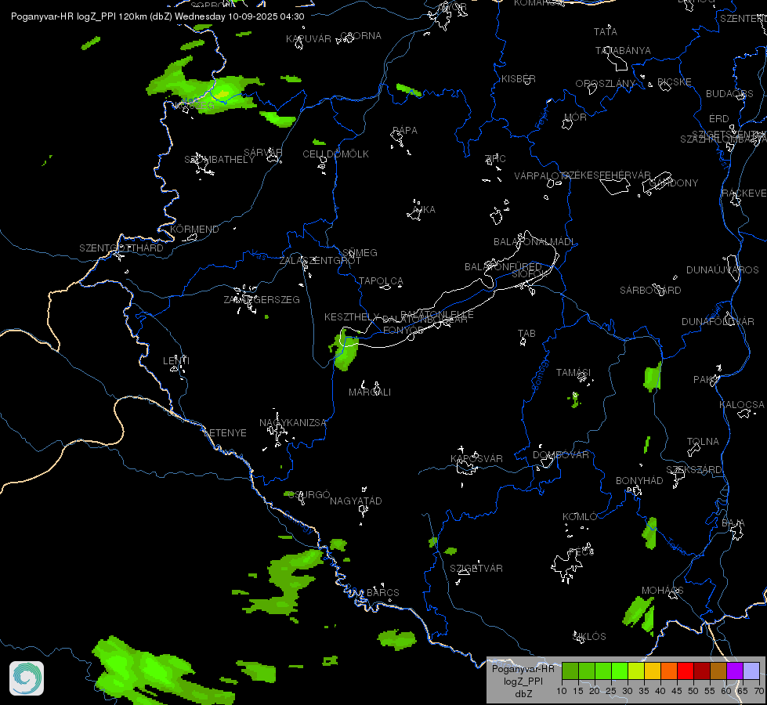Select the KAPUVÁR city label
Viewport: 767px width, 705px height.
[309, 38]
